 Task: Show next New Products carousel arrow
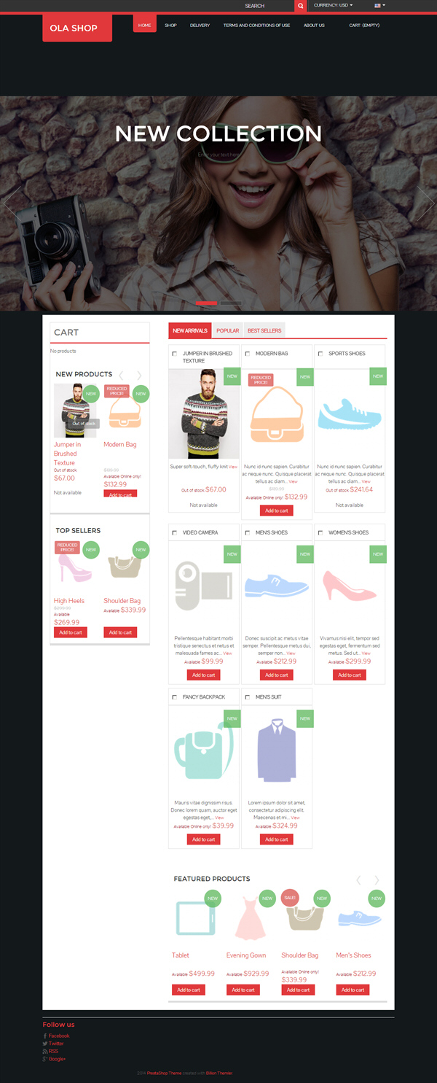(139, 375)
